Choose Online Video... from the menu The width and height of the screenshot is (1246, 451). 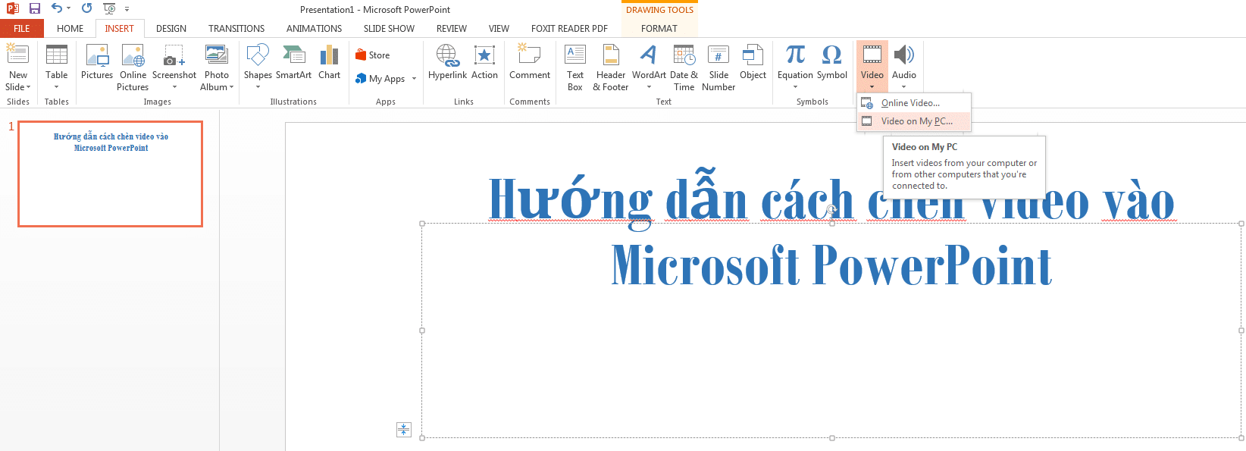click(x=913, y=103)
